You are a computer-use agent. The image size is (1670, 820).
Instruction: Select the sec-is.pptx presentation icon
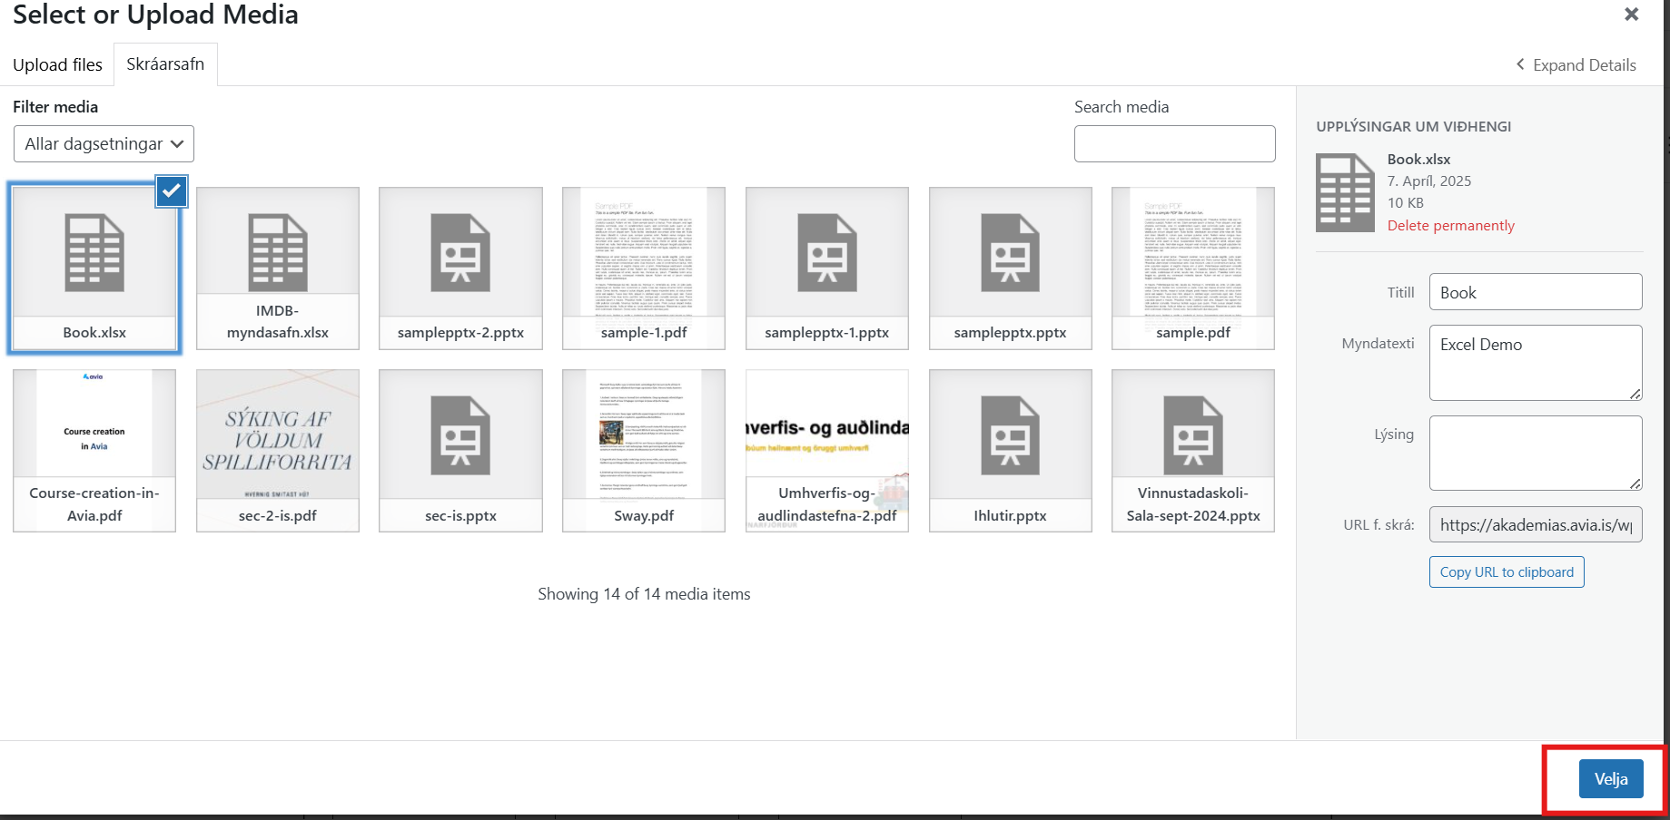point(460,436)
